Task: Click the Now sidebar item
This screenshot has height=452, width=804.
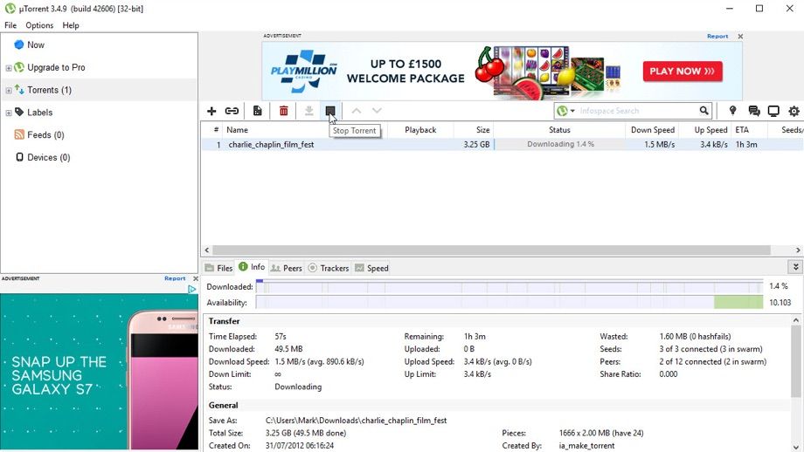Action: tap(35, 45)
